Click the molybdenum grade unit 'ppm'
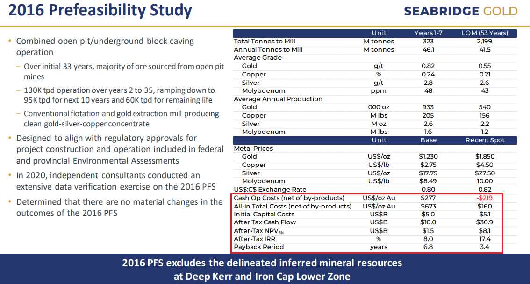Viewport: 530px width, 284px height. [379, 91]
